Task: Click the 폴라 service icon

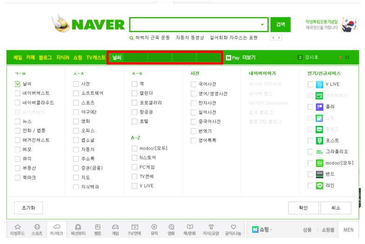Action: pos(319,107)
